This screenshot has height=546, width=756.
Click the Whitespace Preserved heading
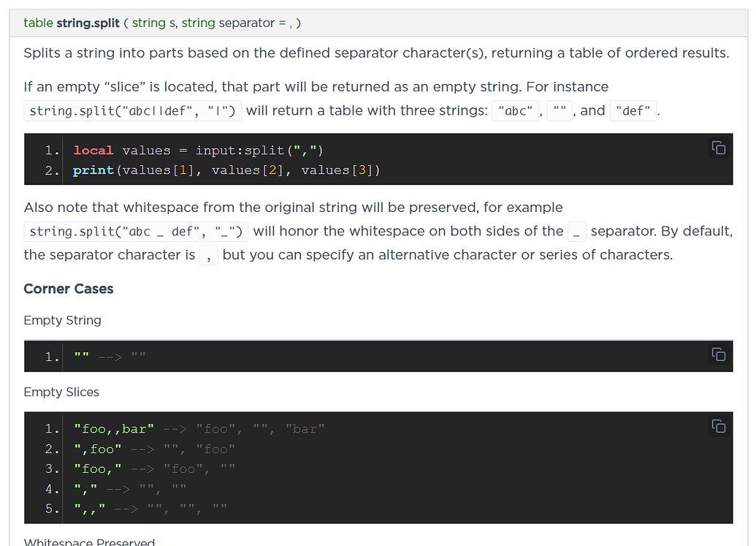[89, 541]
